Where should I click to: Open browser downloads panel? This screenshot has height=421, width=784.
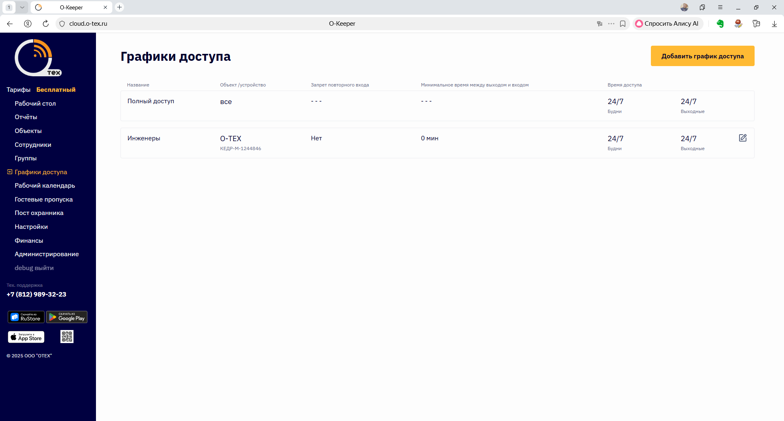(x=774, y=24)
